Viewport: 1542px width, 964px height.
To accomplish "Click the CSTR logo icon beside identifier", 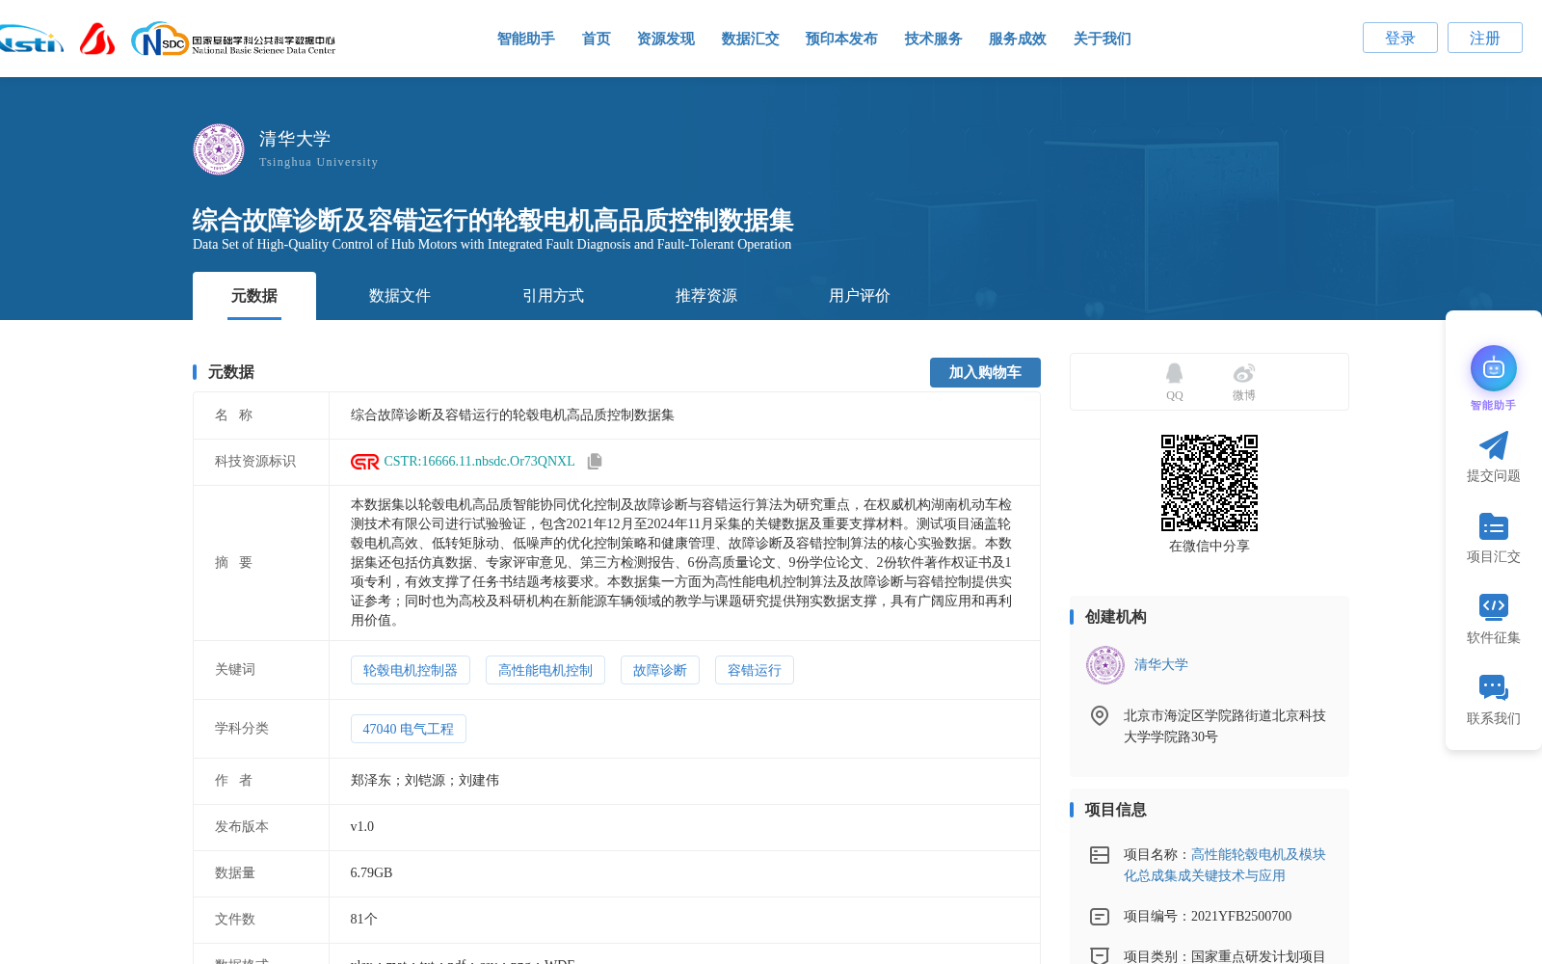I will 365,462.
